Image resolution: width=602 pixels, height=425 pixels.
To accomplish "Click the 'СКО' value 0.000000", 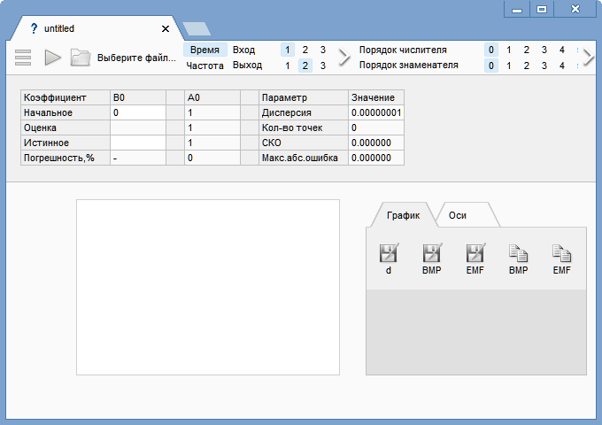I will point(376,143).
